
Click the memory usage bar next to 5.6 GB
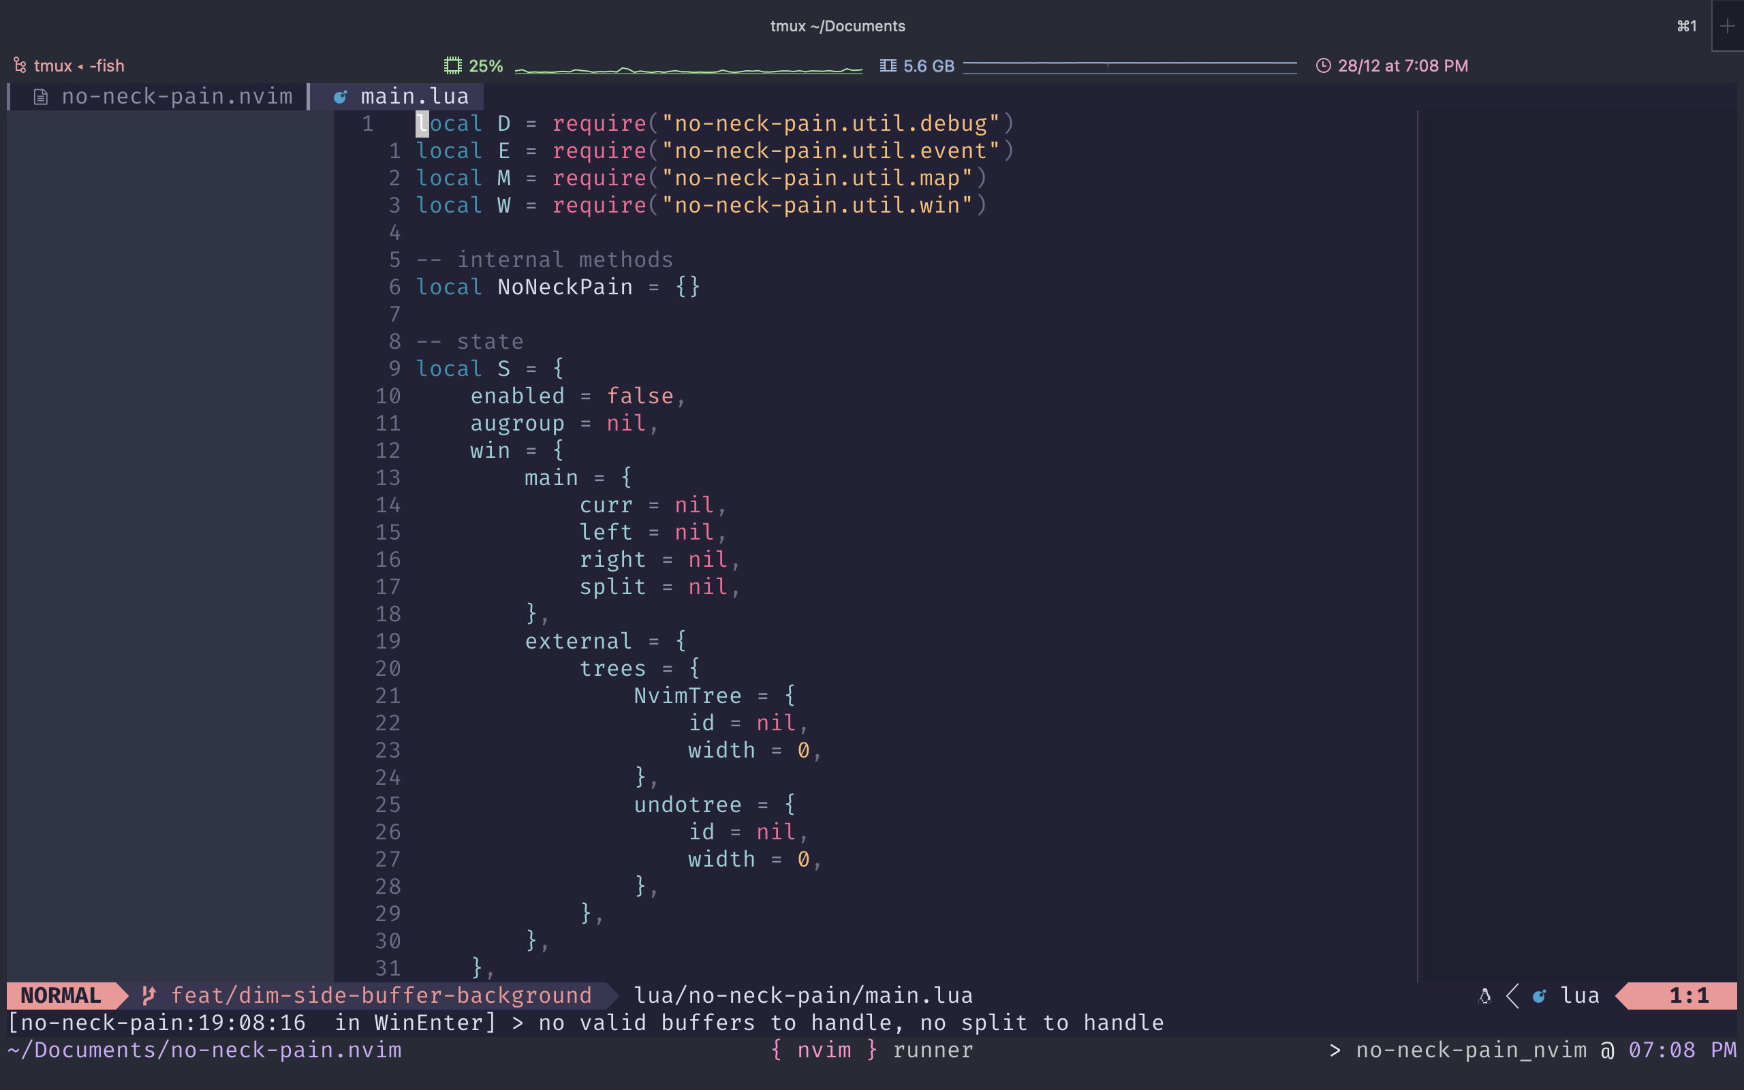pos(1130,65)
